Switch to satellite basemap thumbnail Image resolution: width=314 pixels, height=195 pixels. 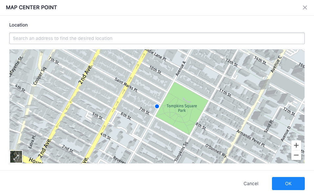[16, 157]
